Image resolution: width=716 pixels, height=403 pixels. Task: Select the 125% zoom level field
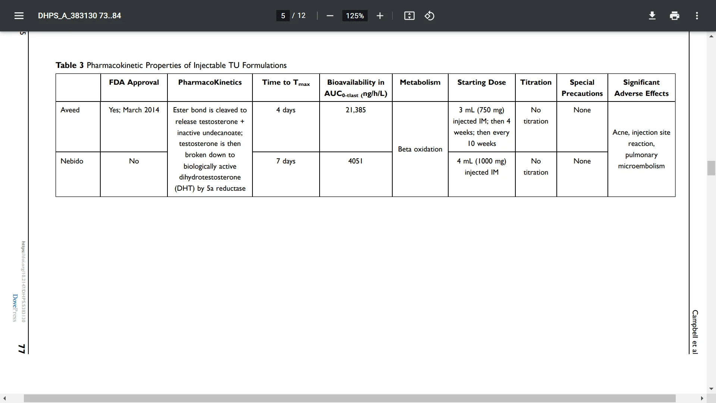click(x=355, y=16)
